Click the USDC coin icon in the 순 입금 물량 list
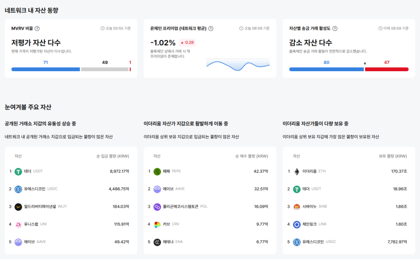The width and height of the screenshot is (420, 259). pyautogui.click(x=18, y=189)
